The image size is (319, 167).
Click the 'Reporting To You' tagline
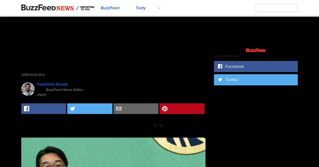[87, 8]
